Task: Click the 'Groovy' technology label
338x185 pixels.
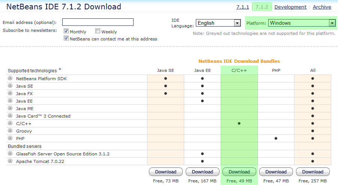Action: (x=24, y=131)
